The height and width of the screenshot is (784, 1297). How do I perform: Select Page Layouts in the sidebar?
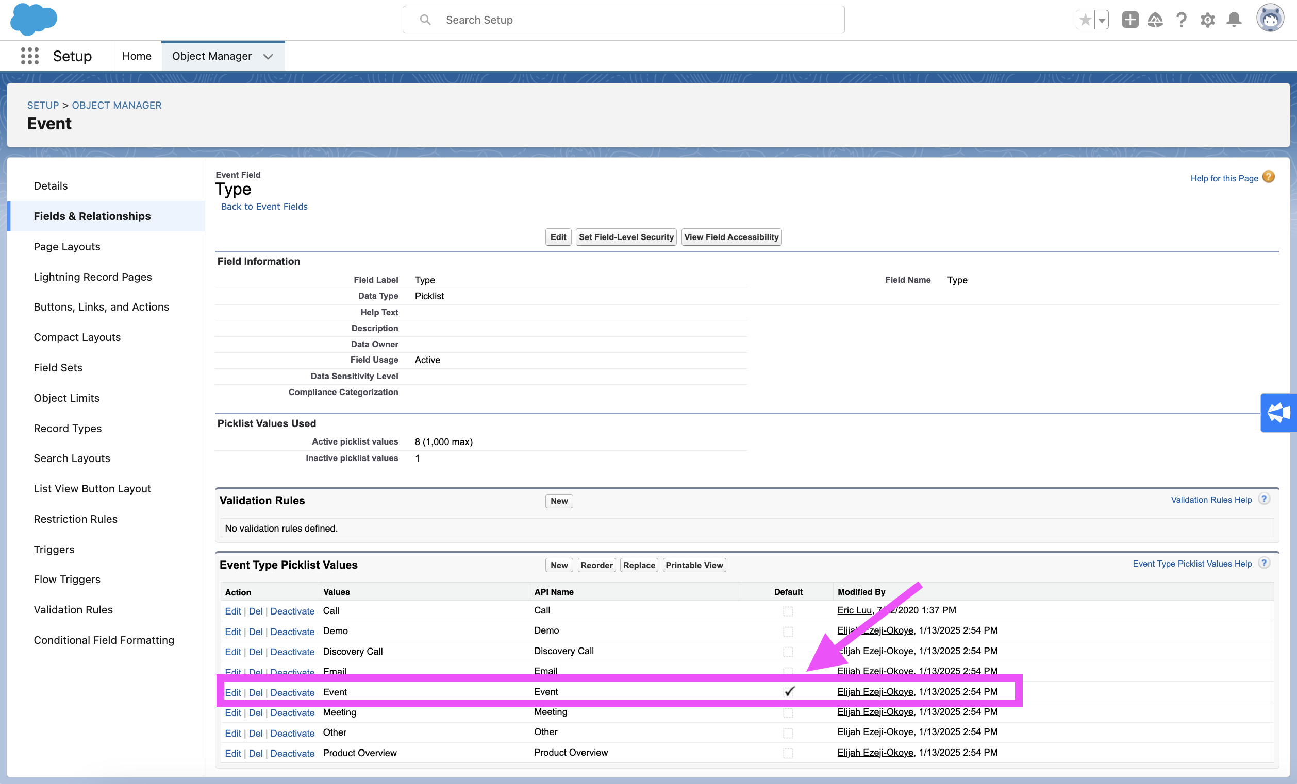tap(67, 246)
